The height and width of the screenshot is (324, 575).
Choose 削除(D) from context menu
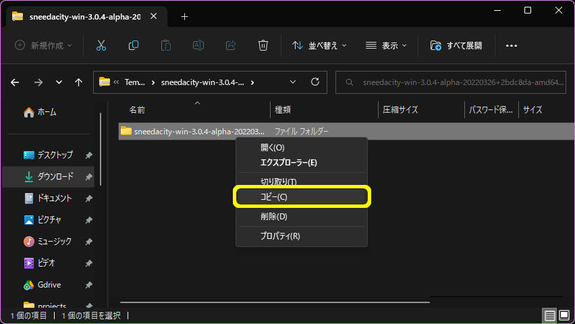274,216
